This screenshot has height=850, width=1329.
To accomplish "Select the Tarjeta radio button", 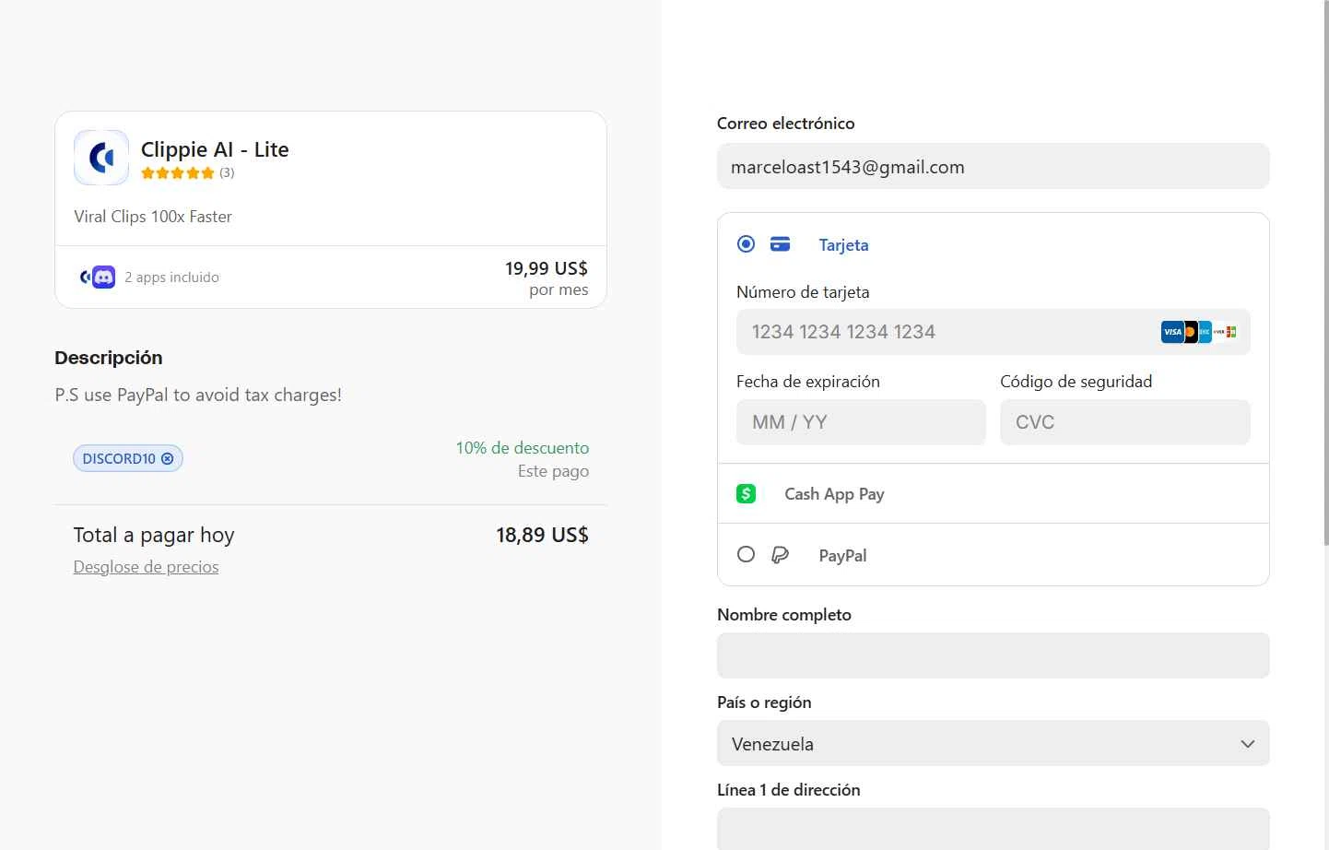I will pyautogui.click(x=747, y=244).
